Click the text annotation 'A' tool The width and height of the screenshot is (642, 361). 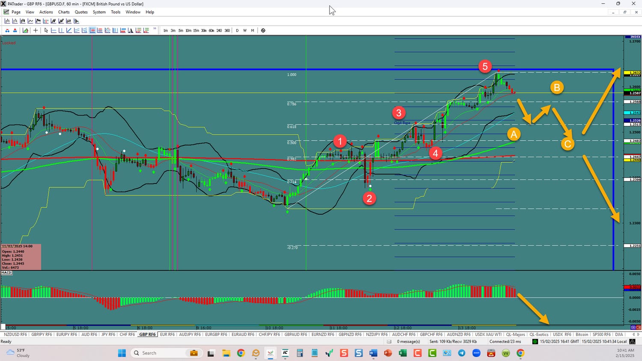coord(131,30)
